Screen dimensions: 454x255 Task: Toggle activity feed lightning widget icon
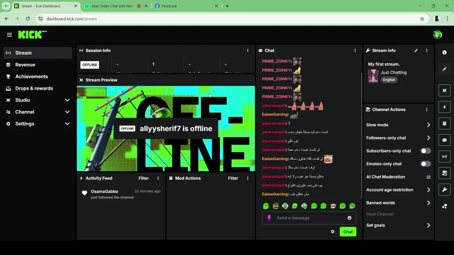pyautogui.click(x=444, y=107)
